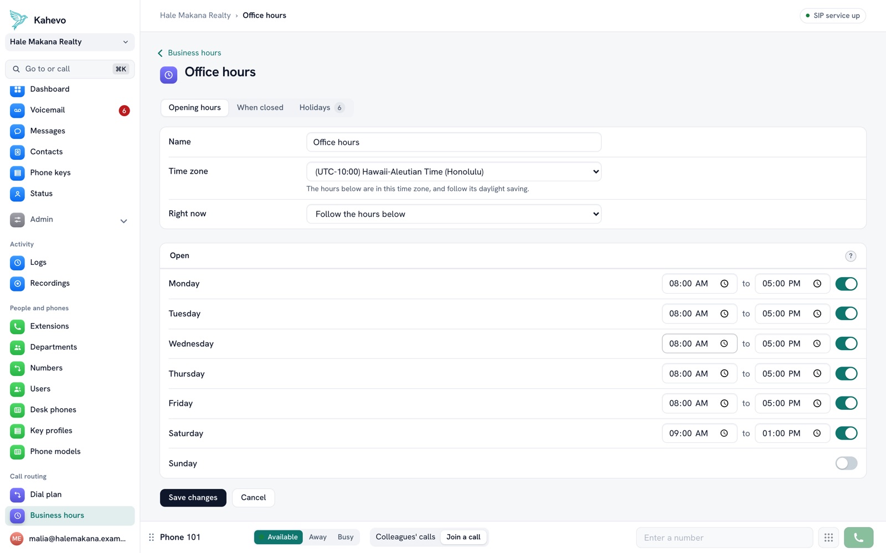Click the green call button
The image size is (886, 553).
coord(858,538)
